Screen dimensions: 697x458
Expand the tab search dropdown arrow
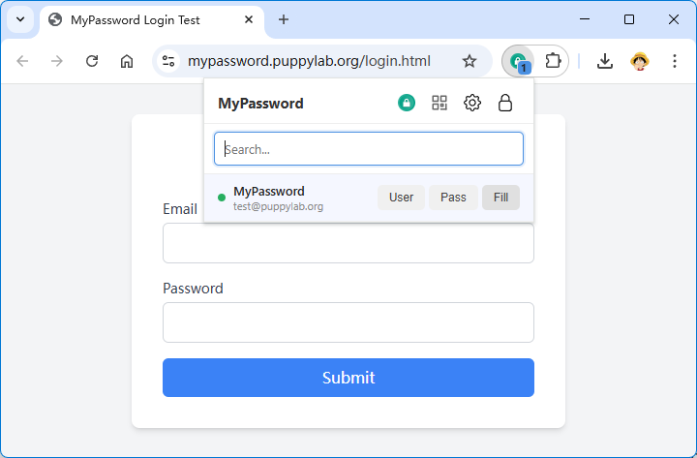pyautogui.click(x=20, y=19)
